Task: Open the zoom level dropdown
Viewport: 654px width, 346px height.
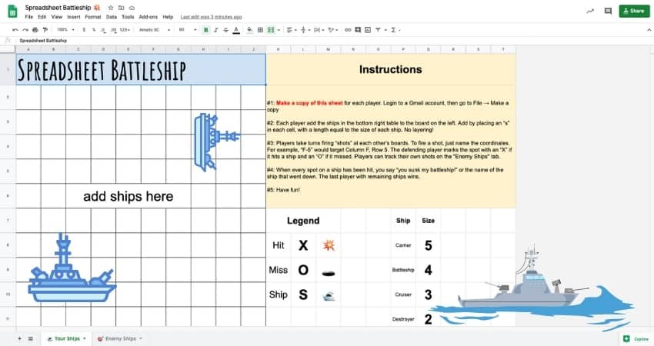Action: point(64,29)
